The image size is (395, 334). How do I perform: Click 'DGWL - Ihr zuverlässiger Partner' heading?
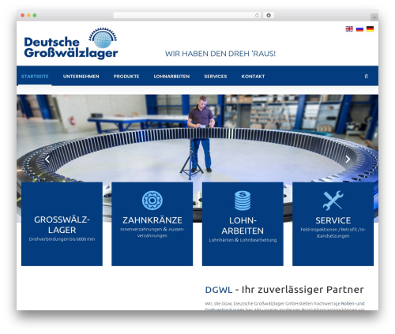(284, 290)
